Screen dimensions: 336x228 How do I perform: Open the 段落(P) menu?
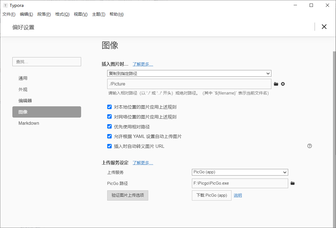(x=44, y=14)
